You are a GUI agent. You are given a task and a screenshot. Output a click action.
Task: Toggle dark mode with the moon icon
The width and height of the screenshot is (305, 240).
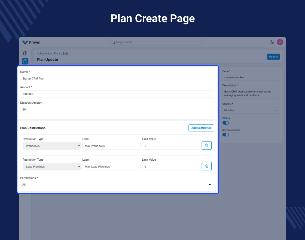coord(272,42)
